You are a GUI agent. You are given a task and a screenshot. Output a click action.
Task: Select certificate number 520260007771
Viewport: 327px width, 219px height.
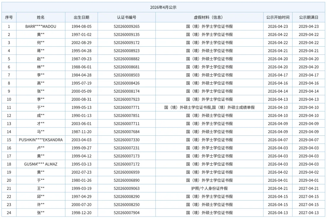point(127,108)
